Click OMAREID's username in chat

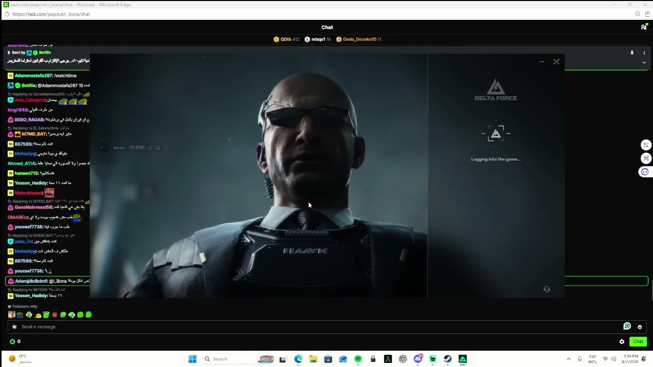click(17, 218)
